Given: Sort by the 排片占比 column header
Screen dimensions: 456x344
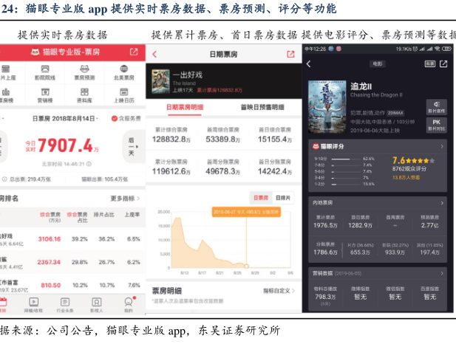Looking at the screenshot, I should pyautogui.click(x=103, y=215).
